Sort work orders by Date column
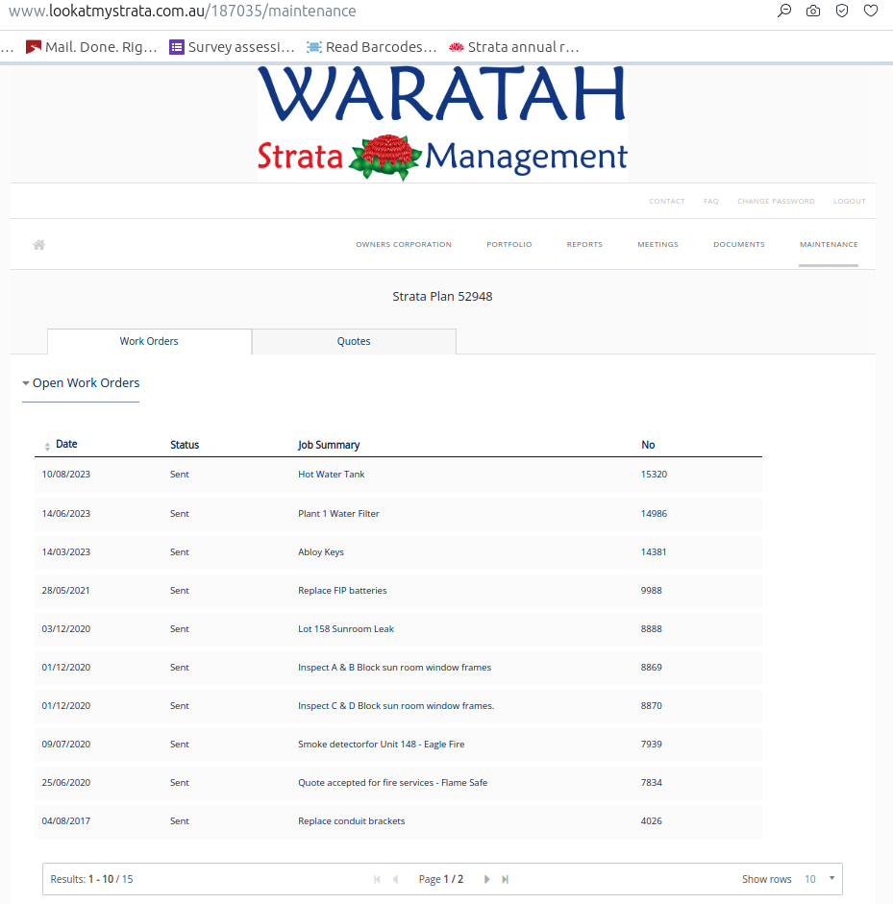The height and width of the screenshot is (904, 893). click(65, 445)
